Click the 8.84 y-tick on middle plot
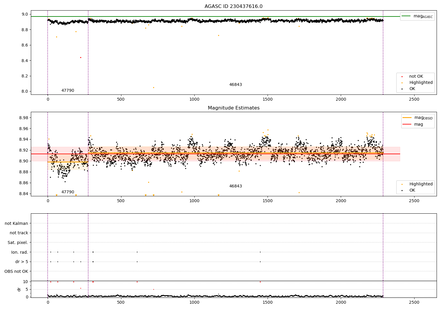This screenshot has height=309, width=441. [x=24, y=194]
